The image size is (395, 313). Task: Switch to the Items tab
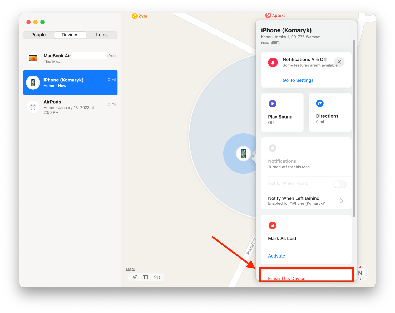coord(102,35)
